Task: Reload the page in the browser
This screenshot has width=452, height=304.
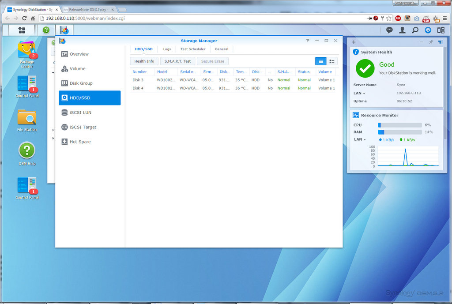Action: [24, 18]
